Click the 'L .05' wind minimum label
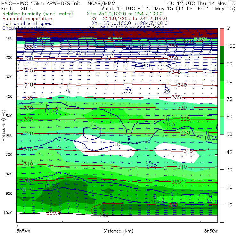Viewport: 237px width, 237px height. tap(69, 88)
